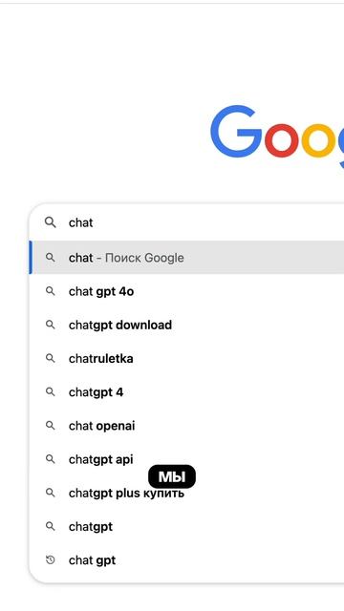This screenshot has height=611, width=344.
Task: Click magnifier icon beside 'chat openai'
Action: click(51, 426)
